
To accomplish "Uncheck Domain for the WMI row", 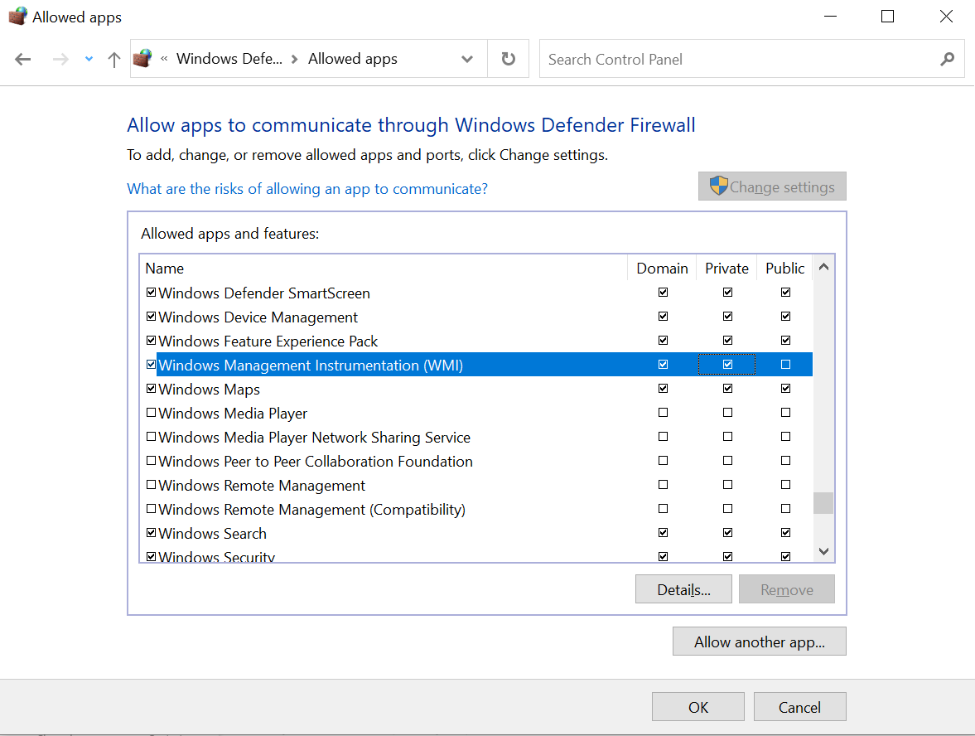I will [664, 365].
